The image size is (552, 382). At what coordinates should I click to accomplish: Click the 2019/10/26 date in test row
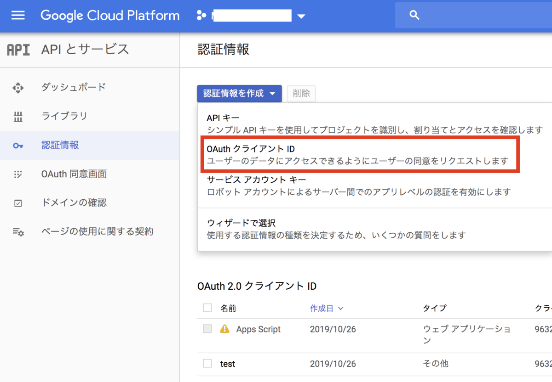click(x=333, y=364)
